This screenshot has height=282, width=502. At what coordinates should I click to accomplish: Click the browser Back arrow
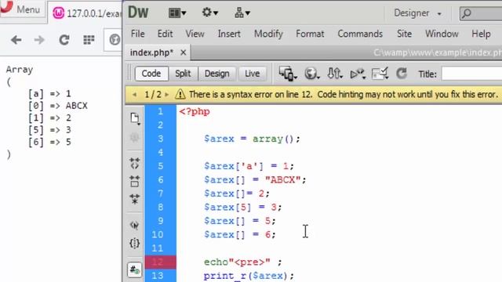[x=16, y=40]
